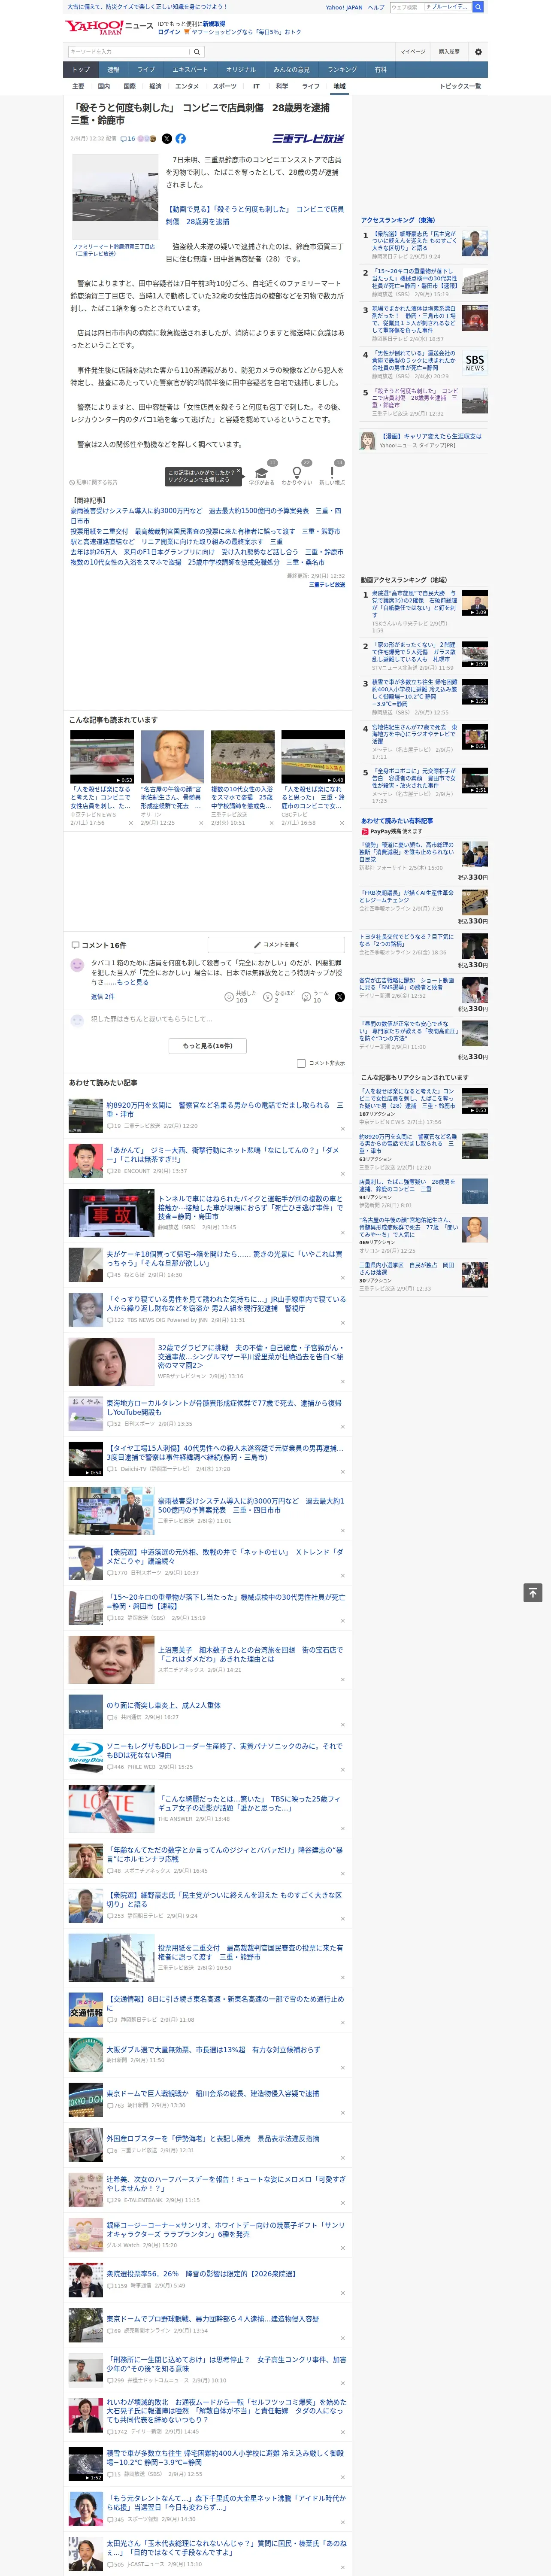React with 学びがある graduation cap icon
Screen dimensions: 551x2576
(262, 473)
